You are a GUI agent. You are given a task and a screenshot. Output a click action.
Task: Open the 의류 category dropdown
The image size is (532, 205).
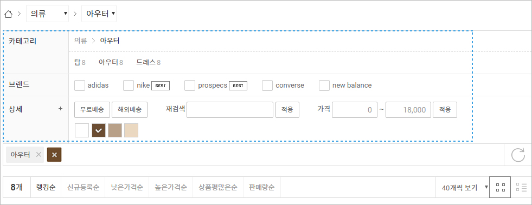(x=48, y=14)
